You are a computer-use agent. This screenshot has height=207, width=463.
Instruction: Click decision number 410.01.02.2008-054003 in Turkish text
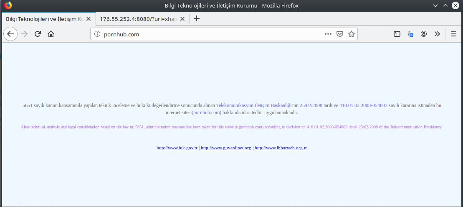tap(363, 105)
